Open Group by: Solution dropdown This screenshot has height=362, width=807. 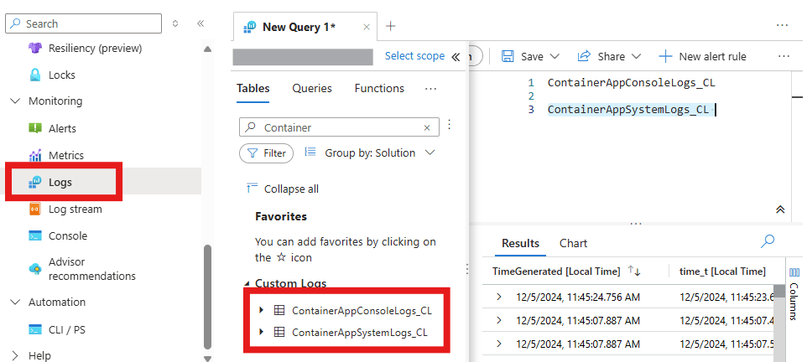pos(370,153)
